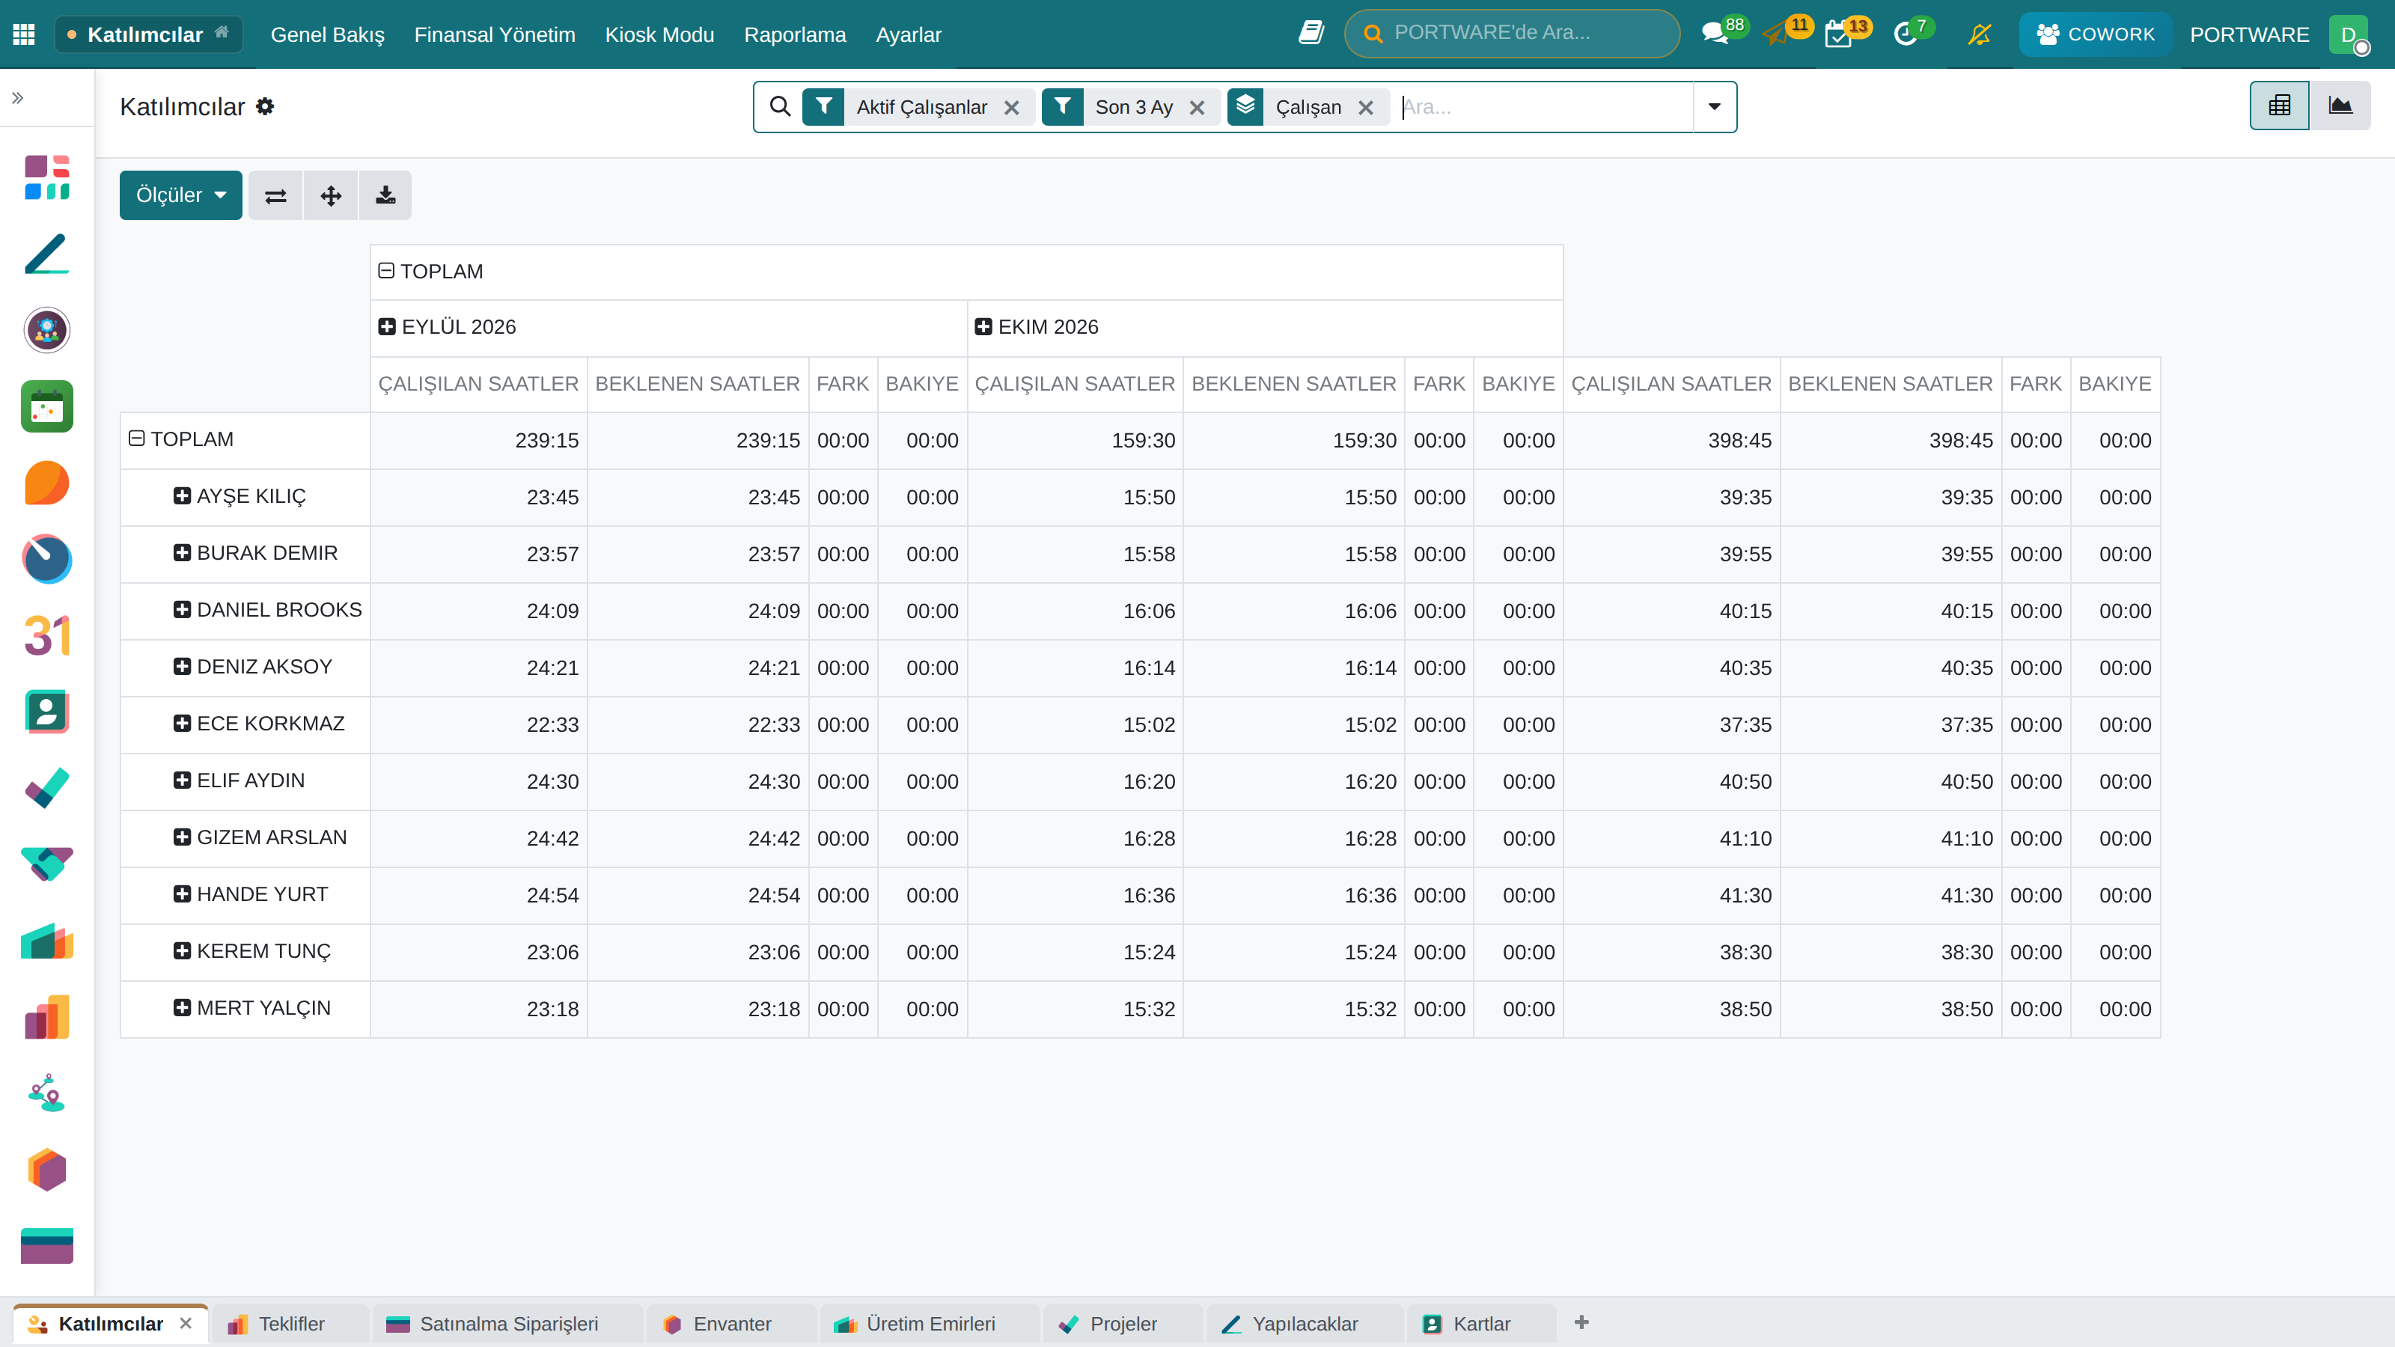Open the Kiosk Modu menu
This screenshot has height=1347, width=2395.
(x=659, y=34)
